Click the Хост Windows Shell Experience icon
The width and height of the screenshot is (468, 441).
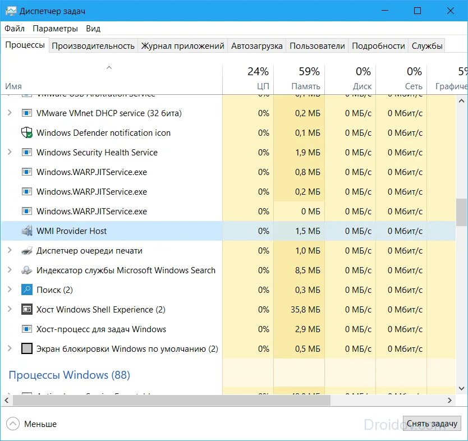click(26, 310)
